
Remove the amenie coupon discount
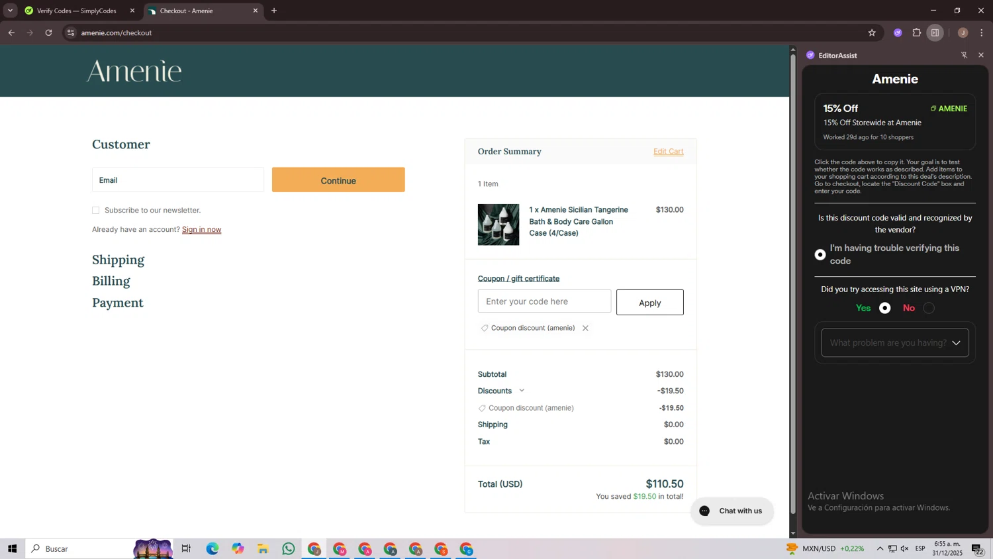585,328
